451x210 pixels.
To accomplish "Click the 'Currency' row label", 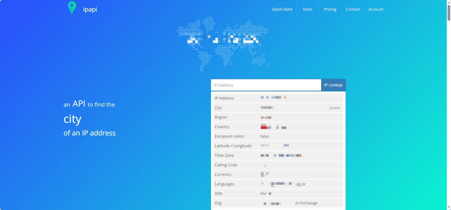I will pos(223,174).
